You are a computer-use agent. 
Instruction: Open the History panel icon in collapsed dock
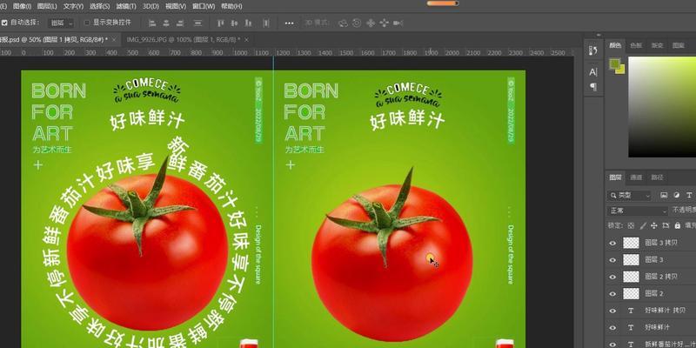tap(593, 50)
